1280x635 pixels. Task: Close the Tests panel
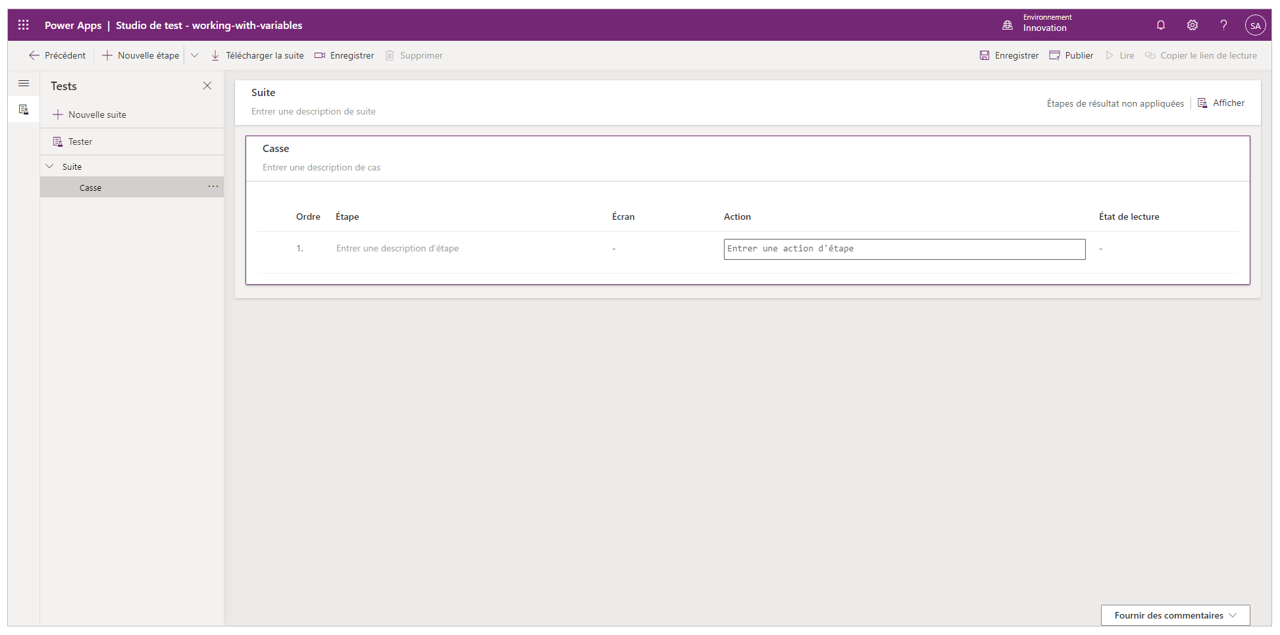coord(207,86)
